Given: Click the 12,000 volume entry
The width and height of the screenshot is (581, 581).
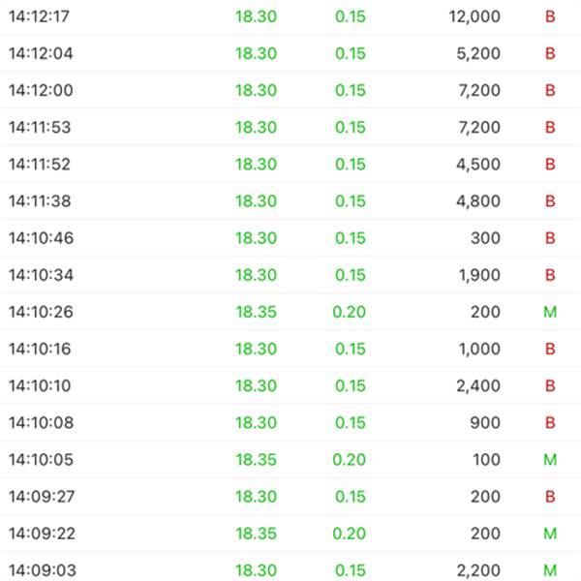Looking at the screenshot, I should [474, 16].
